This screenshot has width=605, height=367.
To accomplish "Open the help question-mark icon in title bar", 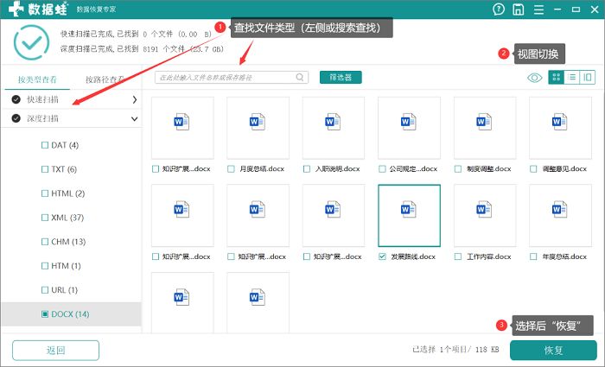I will [499, 9].
